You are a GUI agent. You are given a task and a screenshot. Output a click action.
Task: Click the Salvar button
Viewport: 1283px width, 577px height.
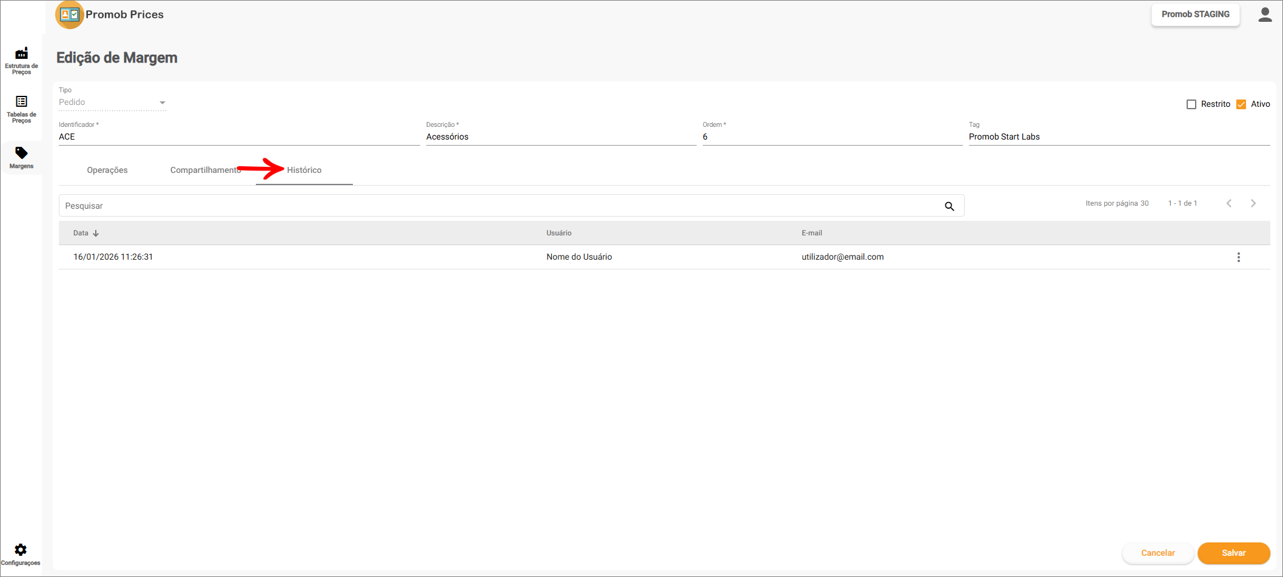tap(1234, 553)
